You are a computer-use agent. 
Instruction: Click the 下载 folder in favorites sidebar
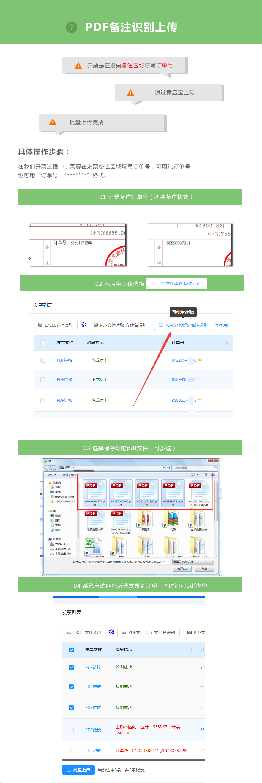[x=57, y=487]
